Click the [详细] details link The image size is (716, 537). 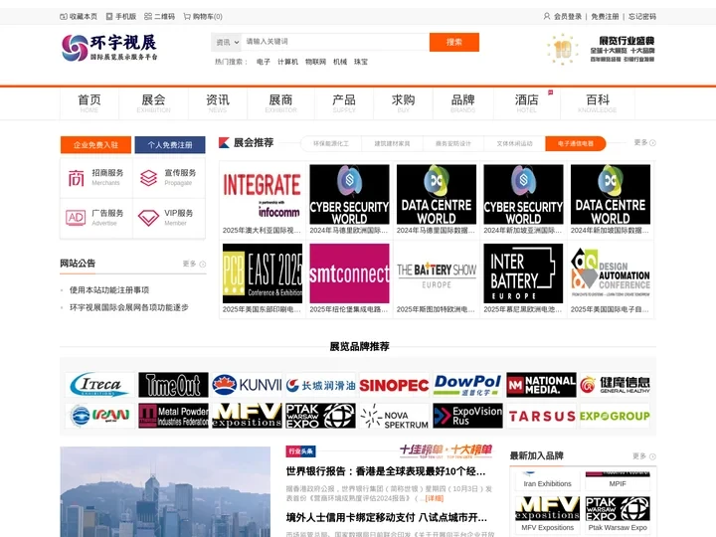435,498
